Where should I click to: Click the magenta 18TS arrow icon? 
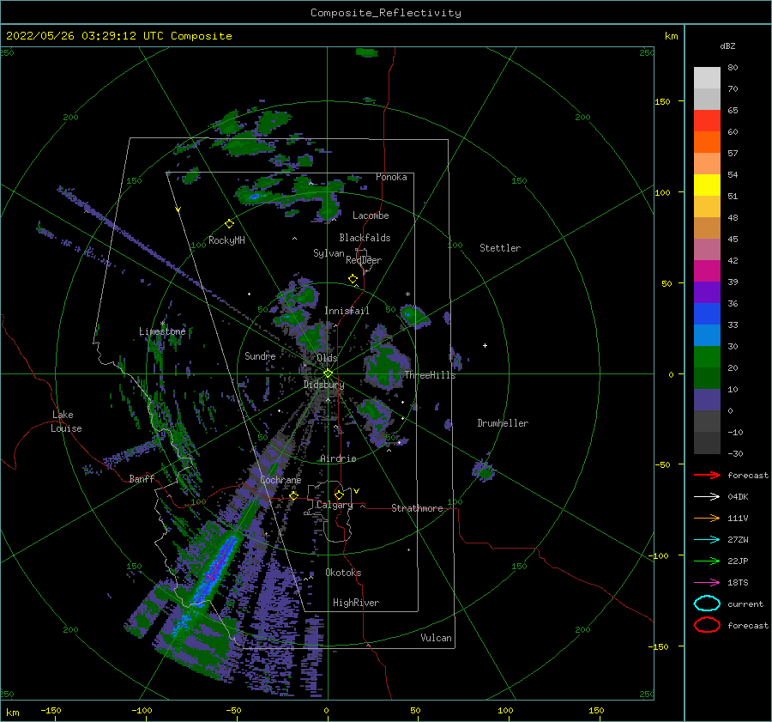[x=707, y=583]
